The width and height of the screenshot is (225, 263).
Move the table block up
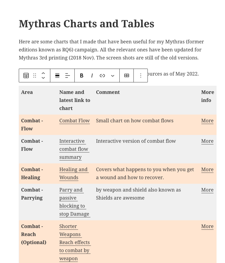point(43,73)
